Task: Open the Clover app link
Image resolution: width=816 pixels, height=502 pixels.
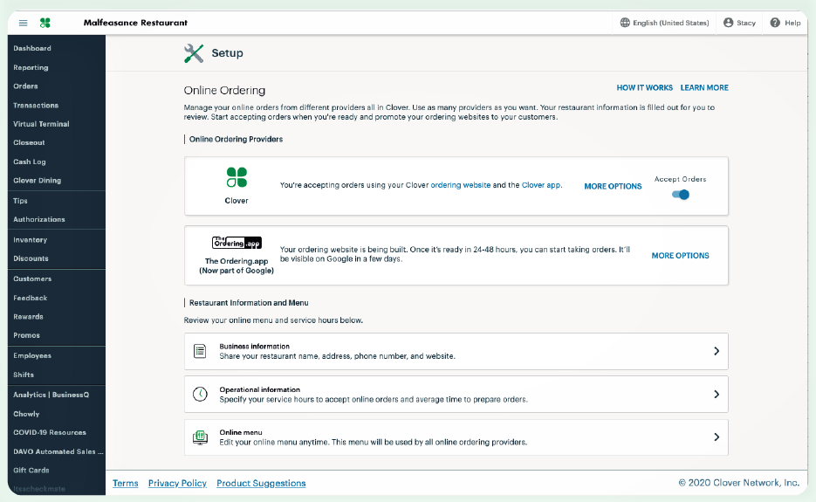Action: (541, 185)
